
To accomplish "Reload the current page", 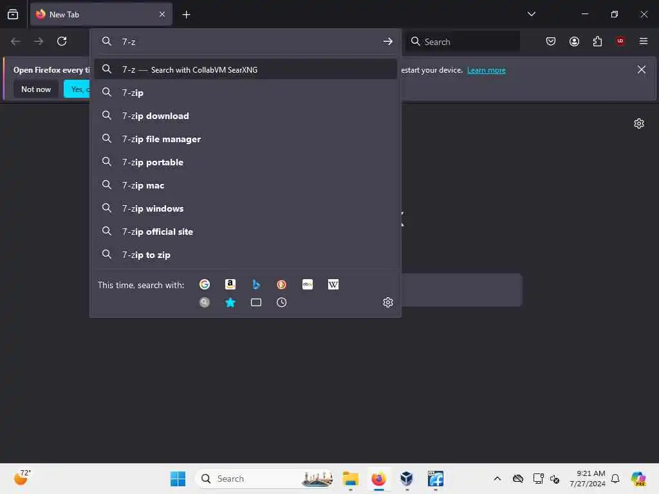I will 62,41.
